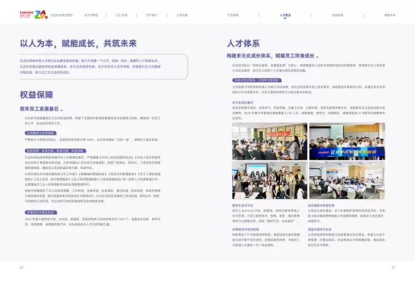
Task: Switch to the 产业赋能 tab
Action: pos(232,13)
